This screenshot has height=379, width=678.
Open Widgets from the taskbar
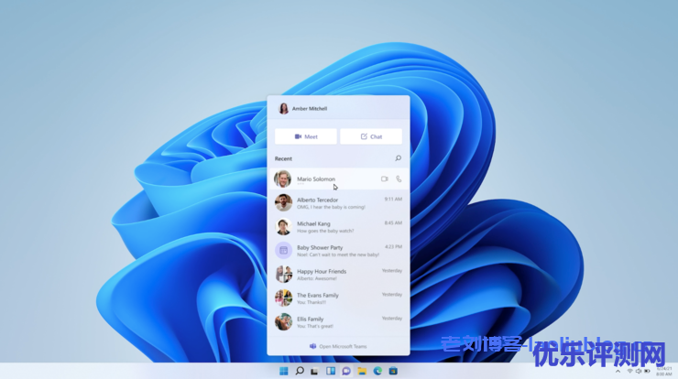(330, 371)
